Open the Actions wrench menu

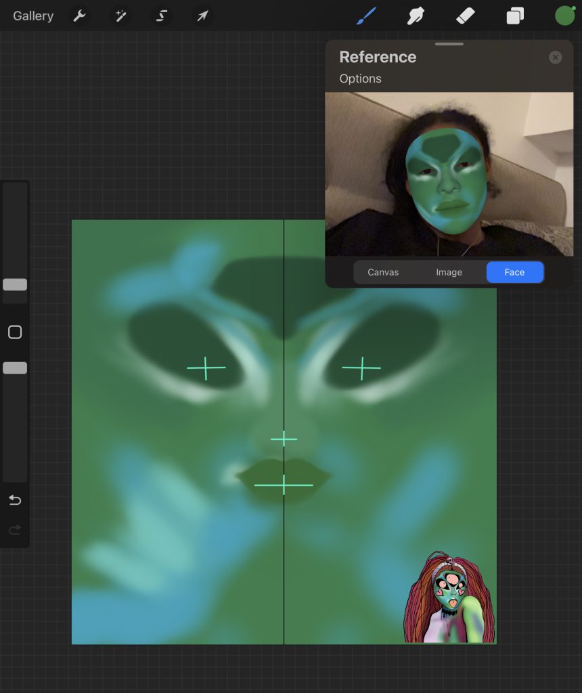point(79,16)
